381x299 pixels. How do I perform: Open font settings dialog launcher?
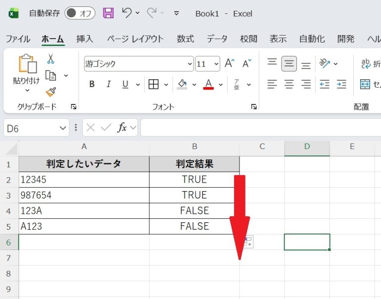254,106
